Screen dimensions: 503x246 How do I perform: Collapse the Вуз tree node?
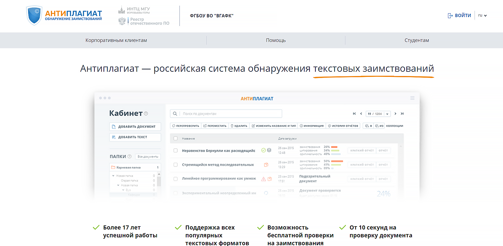coord(123,190)
